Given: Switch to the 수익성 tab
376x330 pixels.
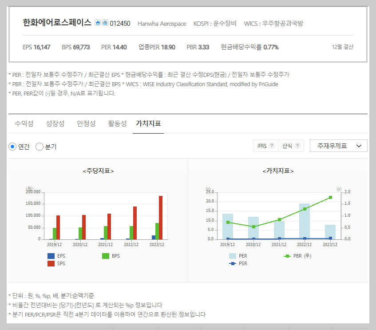Looking at the screenshot, I should click(x=24, y=123).
